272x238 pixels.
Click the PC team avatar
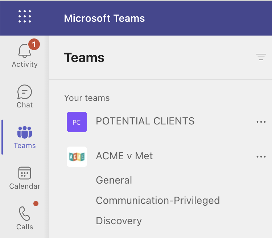(77, 122)
